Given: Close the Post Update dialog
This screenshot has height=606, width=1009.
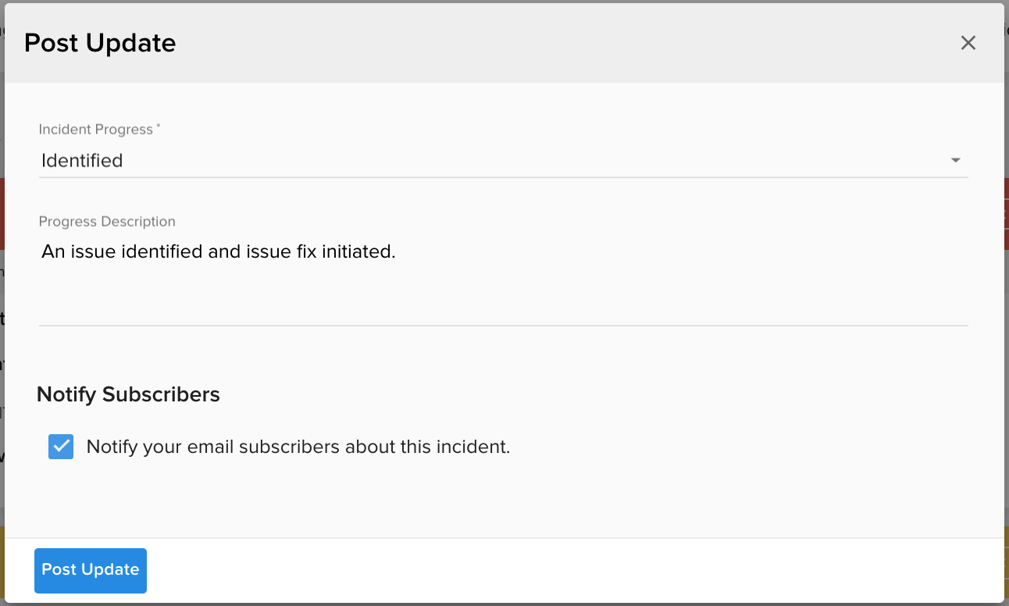Looking at the screenshot, I should (968, 43).
